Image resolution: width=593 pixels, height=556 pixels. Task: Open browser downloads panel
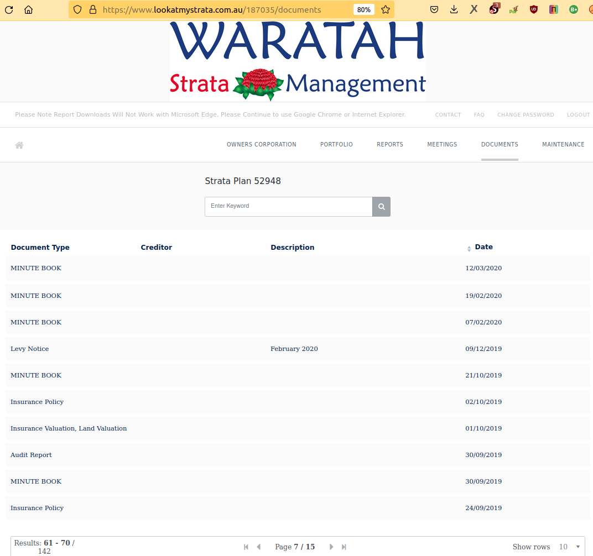454,9
